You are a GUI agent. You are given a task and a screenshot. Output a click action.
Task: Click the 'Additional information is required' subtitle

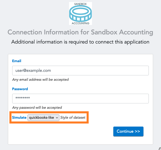coord(81,42)
